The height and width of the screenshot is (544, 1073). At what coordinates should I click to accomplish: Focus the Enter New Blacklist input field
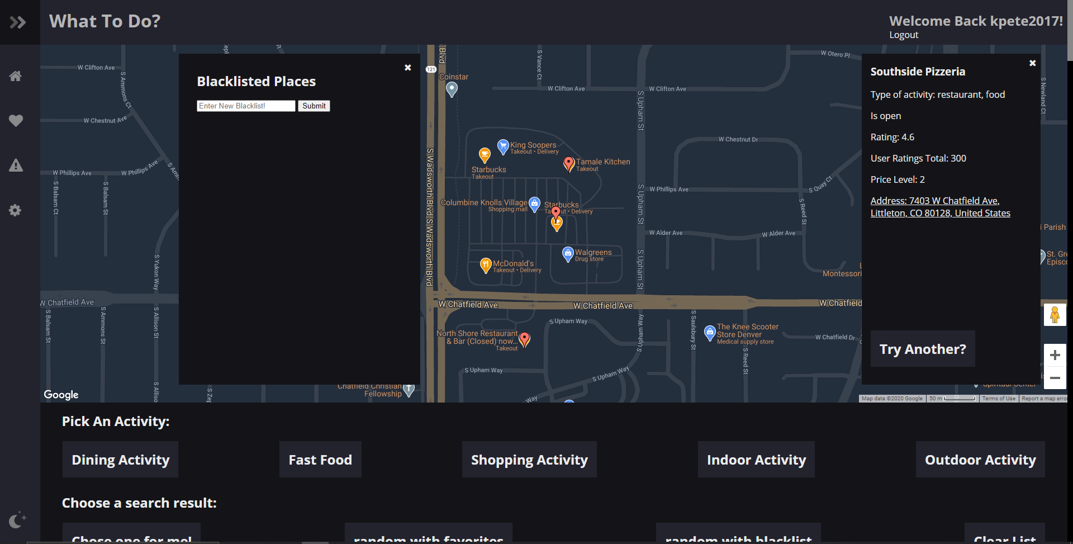(x=246, y=106)
